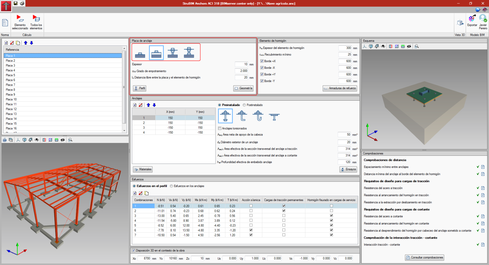Image resolution: width=489 pixels, height=265 pixels.
Task: Check Acción sísmica for combination 3
Action: (251, 215)
